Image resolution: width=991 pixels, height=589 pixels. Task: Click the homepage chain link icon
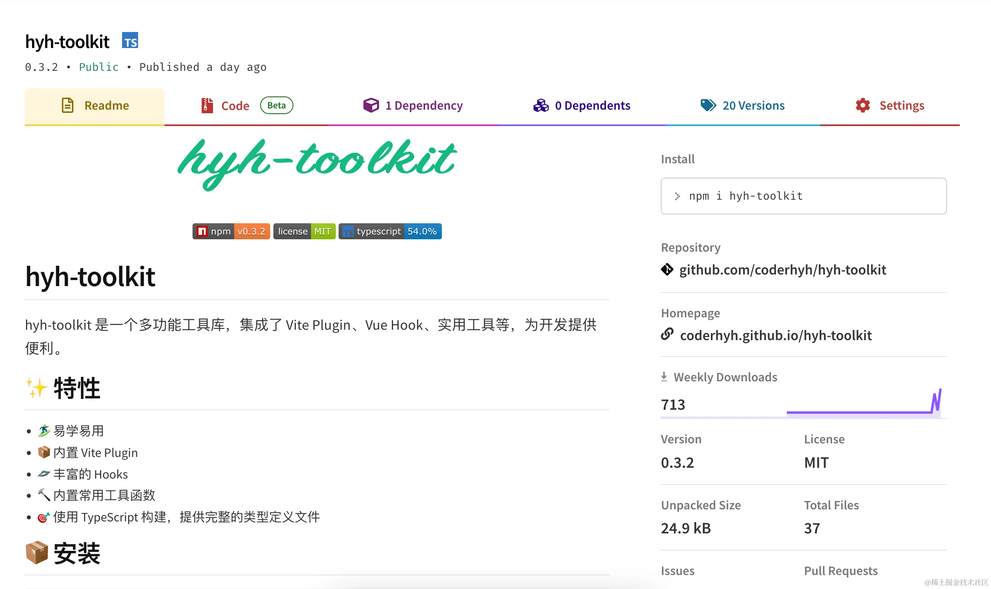[667, 334]
